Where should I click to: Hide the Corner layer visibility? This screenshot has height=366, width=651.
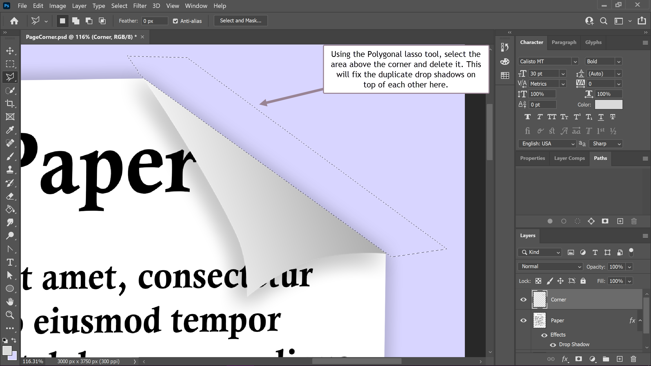click(523, 300)
